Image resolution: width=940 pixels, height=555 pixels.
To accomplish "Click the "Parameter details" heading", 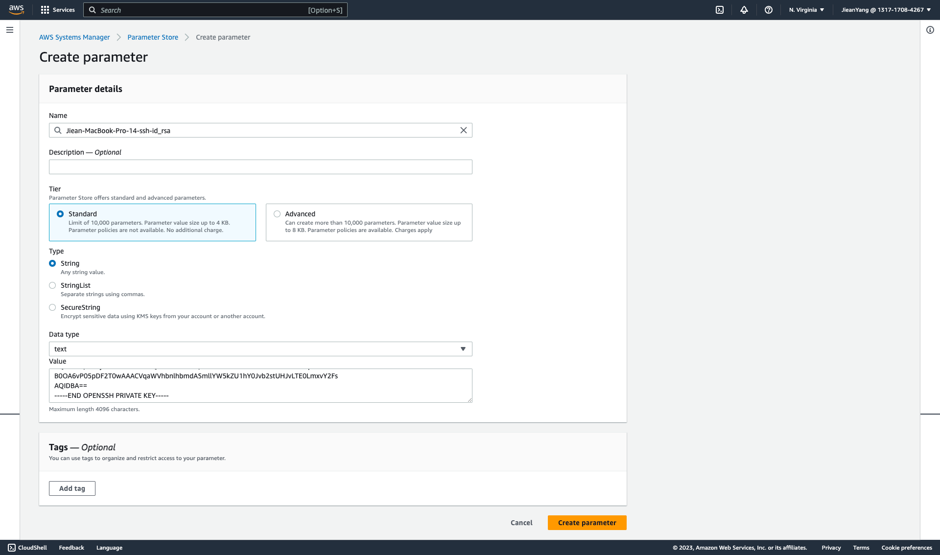I will pyautogui.click(x=86, y=89).
